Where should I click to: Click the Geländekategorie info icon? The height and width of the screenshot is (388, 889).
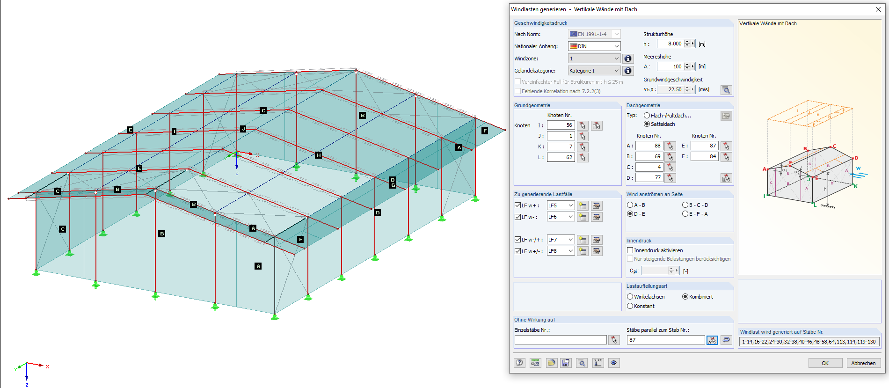(628, 71)
